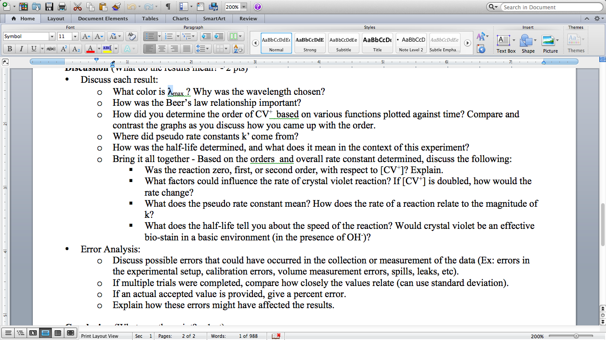Switch to the Review tab

coord(248,19)
